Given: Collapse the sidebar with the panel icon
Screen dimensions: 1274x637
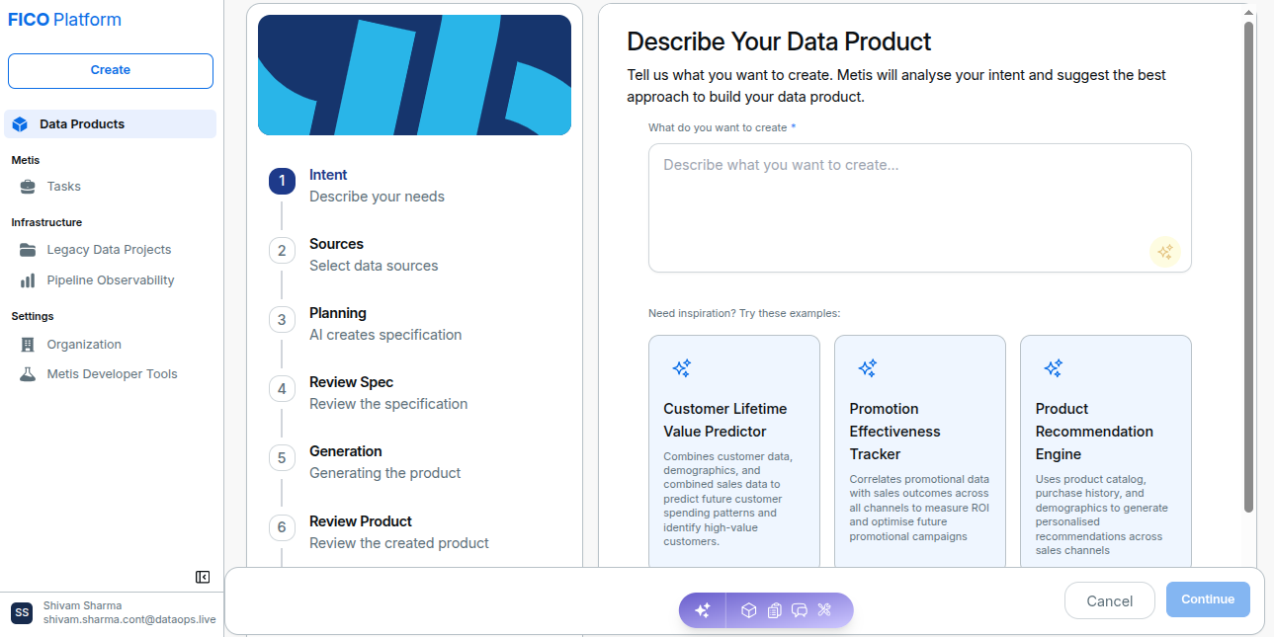Looking at the screenshot, I should click(x=203, y=577).
